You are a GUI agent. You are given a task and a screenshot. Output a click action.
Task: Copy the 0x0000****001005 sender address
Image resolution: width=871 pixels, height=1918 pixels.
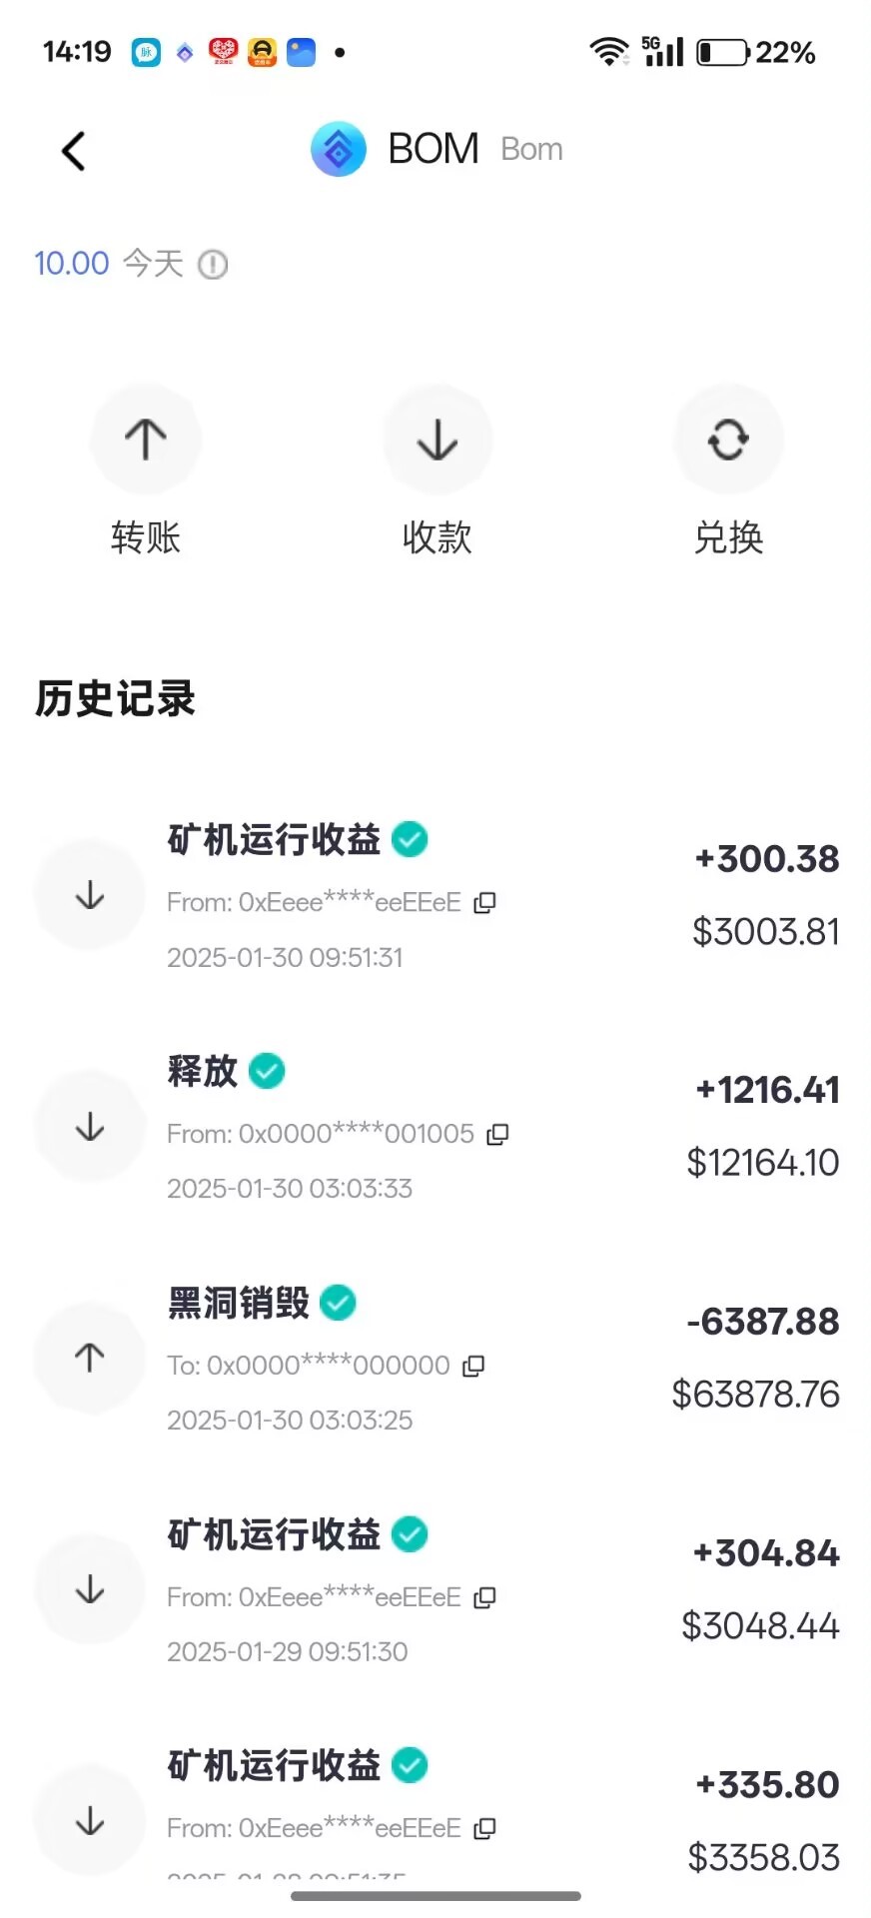[x=497, y=1135]
